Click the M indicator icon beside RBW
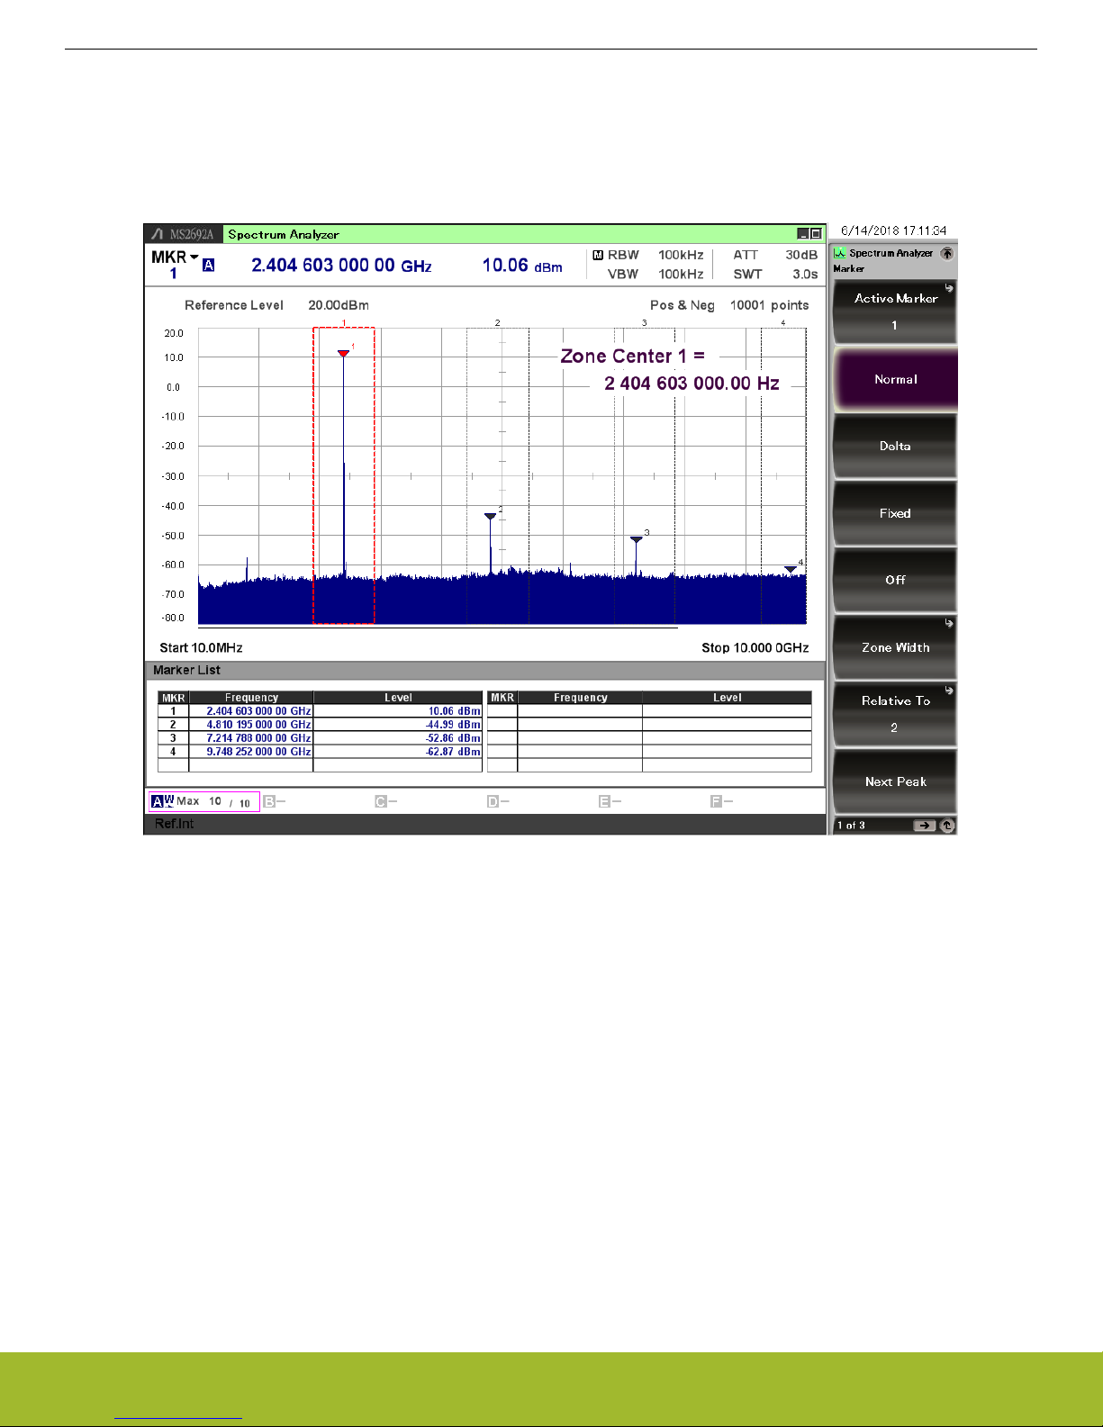This screenshot has height=1427, width=1103. [x=598, y=255]
